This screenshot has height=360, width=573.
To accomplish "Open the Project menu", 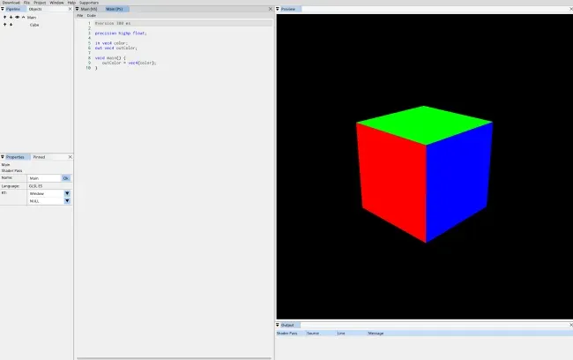I will coord(40,3).
